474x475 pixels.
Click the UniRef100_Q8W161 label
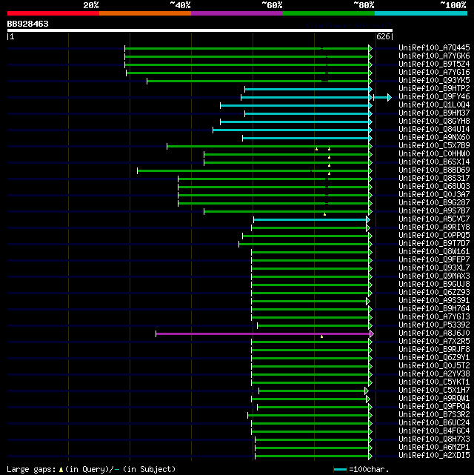click(x=434, y=252)
